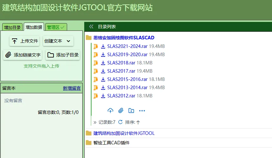Click archive file icon of SLAS2019-2020.rar
This screenshot has width=272, height=158.
pyautogui.click(x=96, y=55)
